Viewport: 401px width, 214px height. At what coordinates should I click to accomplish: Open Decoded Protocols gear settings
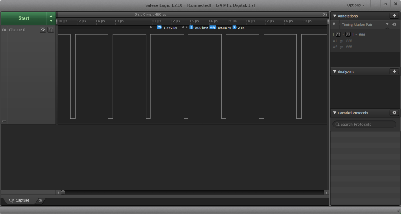(394, 113)
